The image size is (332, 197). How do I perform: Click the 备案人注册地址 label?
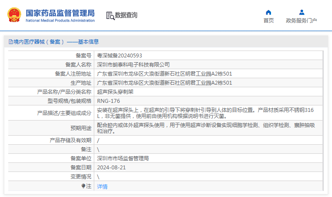click(73, 73)
